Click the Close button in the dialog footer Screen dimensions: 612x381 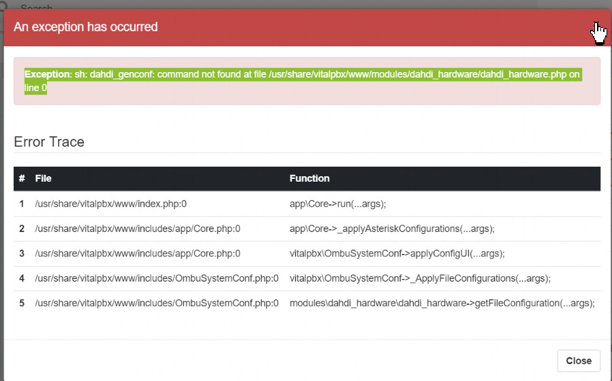coord(579,361)
